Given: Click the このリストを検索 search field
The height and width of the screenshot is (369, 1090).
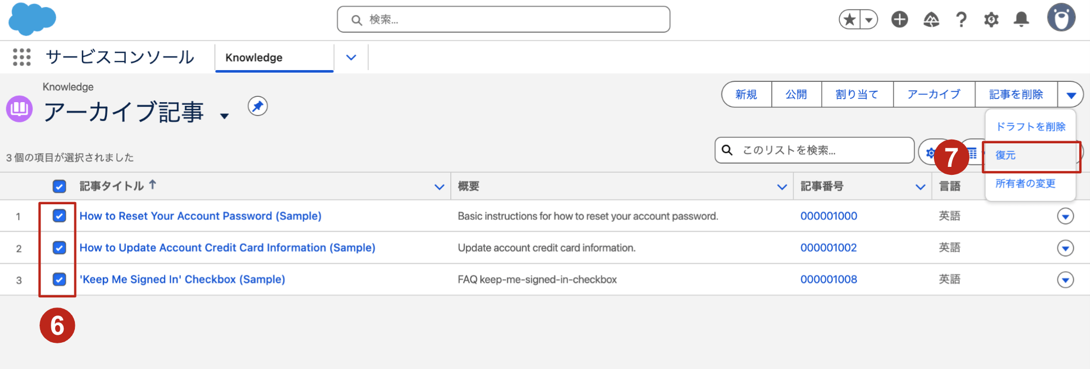Looking at the screenshot, I should 815,150.
